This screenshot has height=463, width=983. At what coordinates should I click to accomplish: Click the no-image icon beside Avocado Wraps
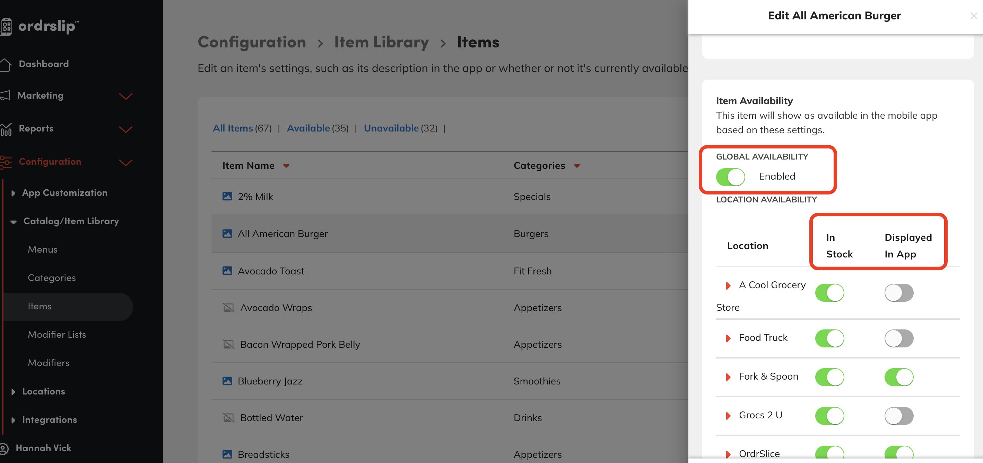click(x=228, y=308)
